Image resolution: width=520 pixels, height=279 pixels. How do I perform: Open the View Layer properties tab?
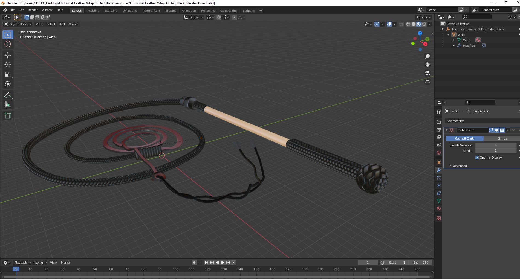439,137
